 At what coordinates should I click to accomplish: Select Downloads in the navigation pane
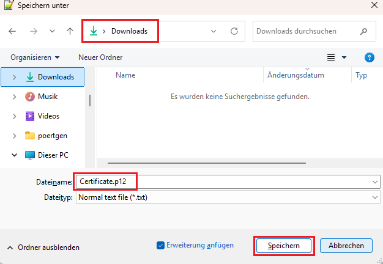43,77
